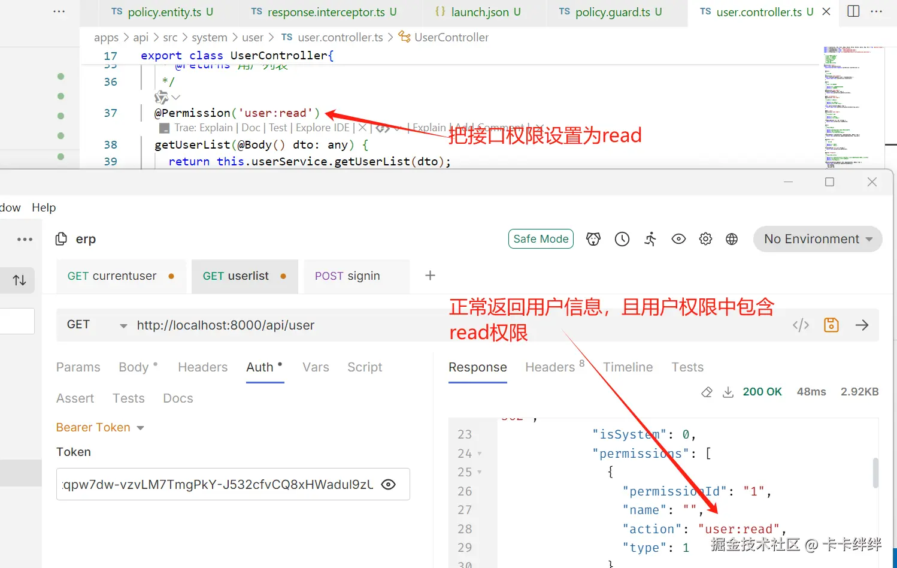This screenshot has width=897, height=568.
Task: Open the collection runner icon
Action: [x=650, y=239]
